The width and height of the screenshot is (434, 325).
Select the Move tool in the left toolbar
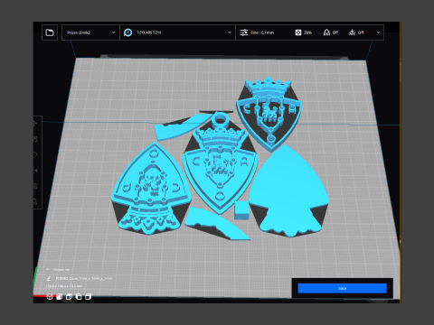tap(35, 124)
